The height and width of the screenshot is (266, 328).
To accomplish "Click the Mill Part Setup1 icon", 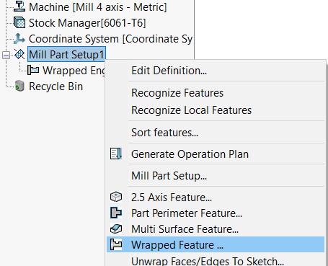I will click(x=19, y=55).
